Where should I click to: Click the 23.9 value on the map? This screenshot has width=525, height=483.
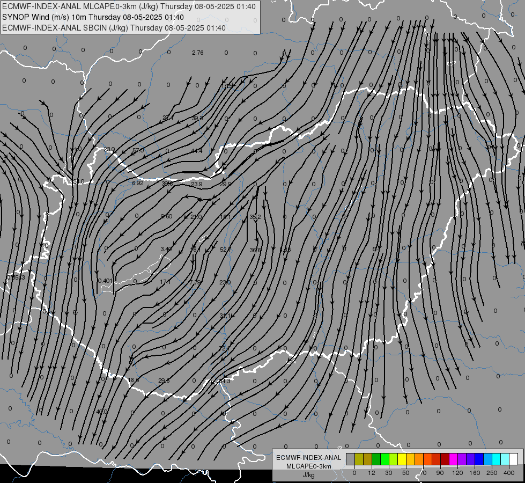[x=197, y=185]
